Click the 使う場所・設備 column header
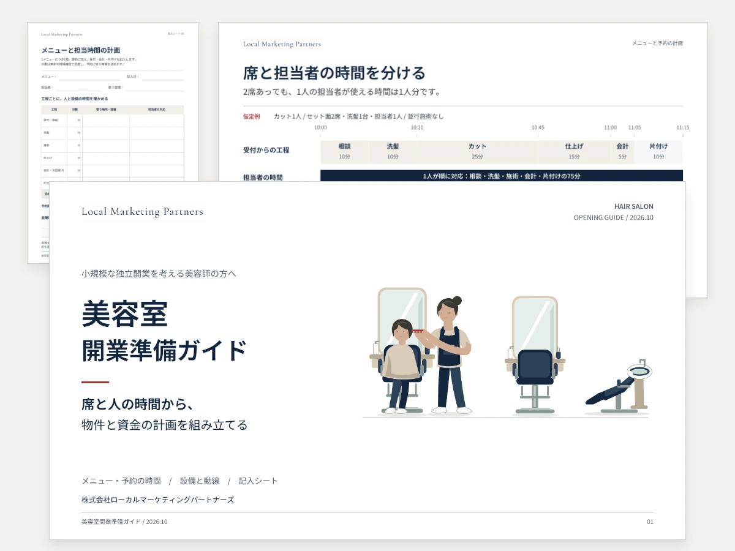 click(107, 110)
